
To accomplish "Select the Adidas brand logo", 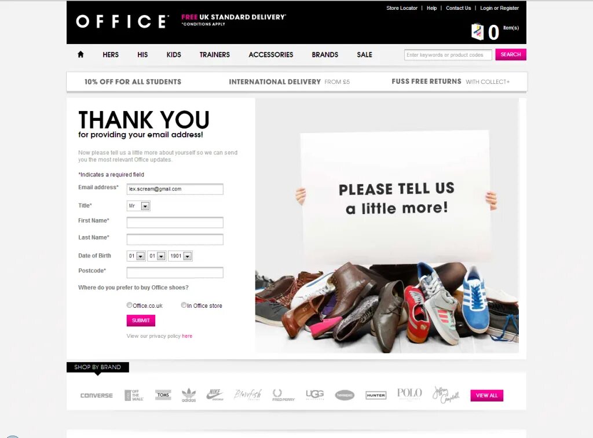I will pos(189,395).
